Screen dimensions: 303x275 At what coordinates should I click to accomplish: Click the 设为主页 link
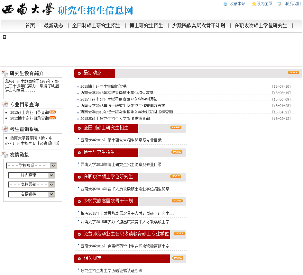click(x=264, y=4)
